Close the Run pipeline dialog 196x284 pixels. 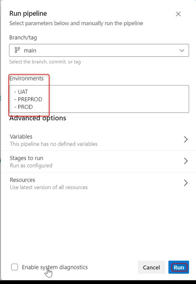[x=178, y=14]
